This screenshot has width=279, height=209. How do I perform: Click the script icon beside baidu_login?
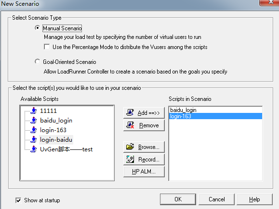[x=33, y=120]
